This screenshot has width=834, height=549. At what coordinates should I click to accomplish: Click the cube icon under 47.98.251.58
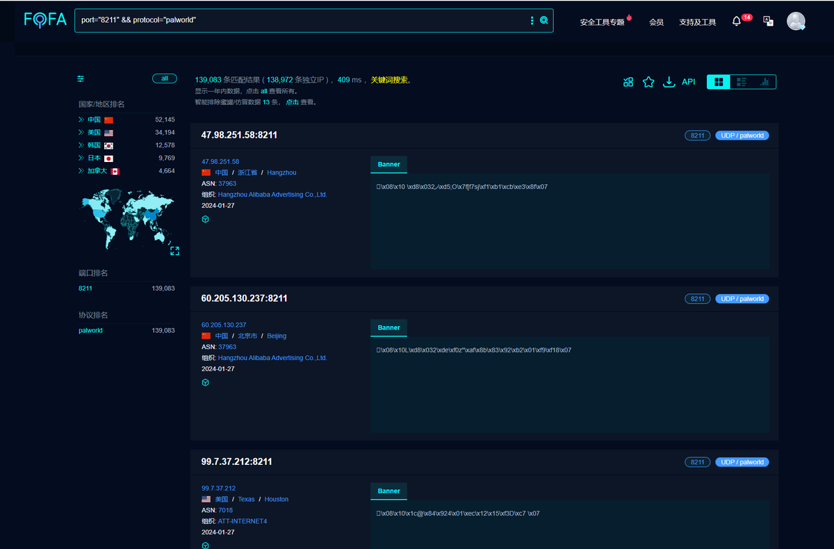click(x=205, y=219)
